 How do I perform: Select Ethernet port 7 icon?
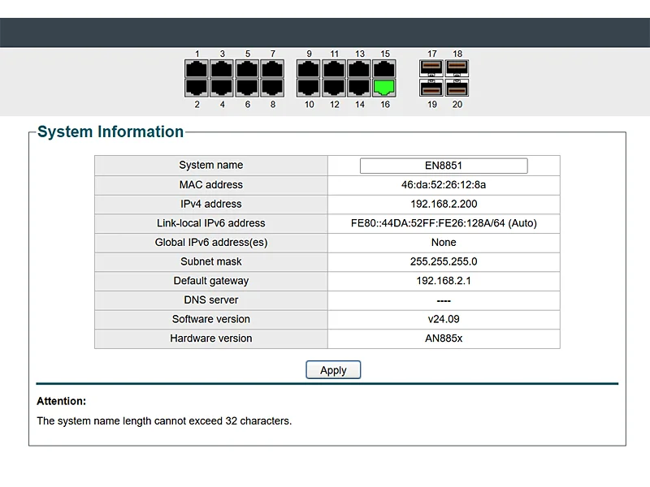[x=272, y=69]
